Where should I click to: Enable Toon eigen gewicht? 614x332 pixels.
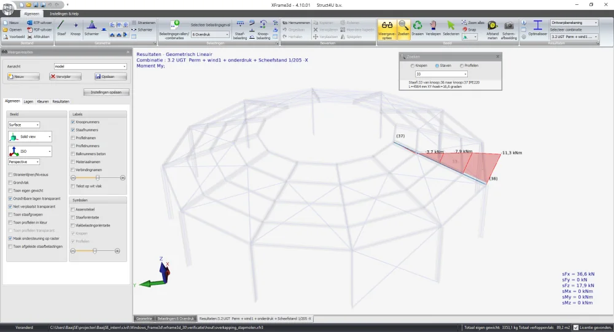10,191
